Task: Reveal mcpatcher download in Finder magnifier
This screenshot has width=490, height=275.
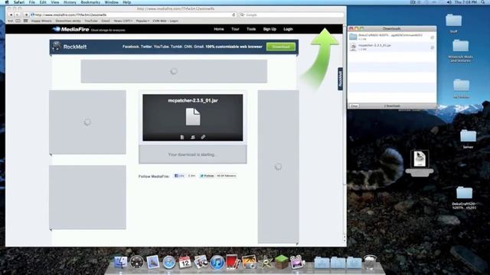Action: click(432, 47)
